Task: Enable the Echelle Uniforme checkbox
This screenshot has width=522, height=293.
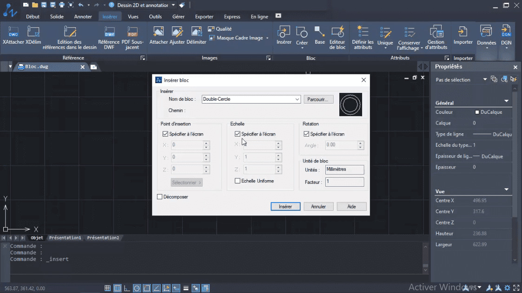Action: 238,181
